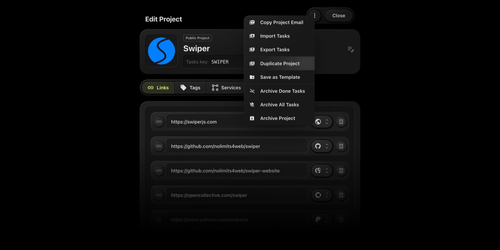Open icon selector for swiper-website link
Image resolution: width=500 pixels, height=250 pixels.
tap(322, 171)
